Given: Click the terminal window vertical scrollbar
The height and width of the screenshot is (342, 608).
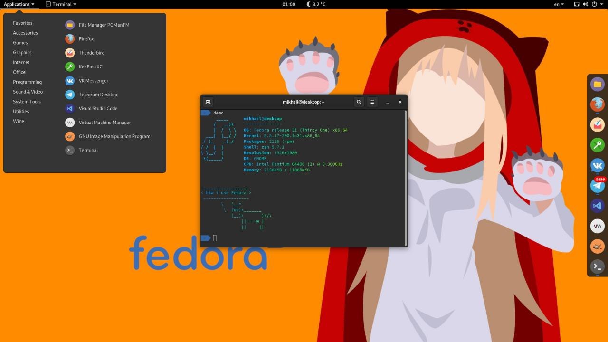Looking at the screenshot, I should [x=406, y=177].
